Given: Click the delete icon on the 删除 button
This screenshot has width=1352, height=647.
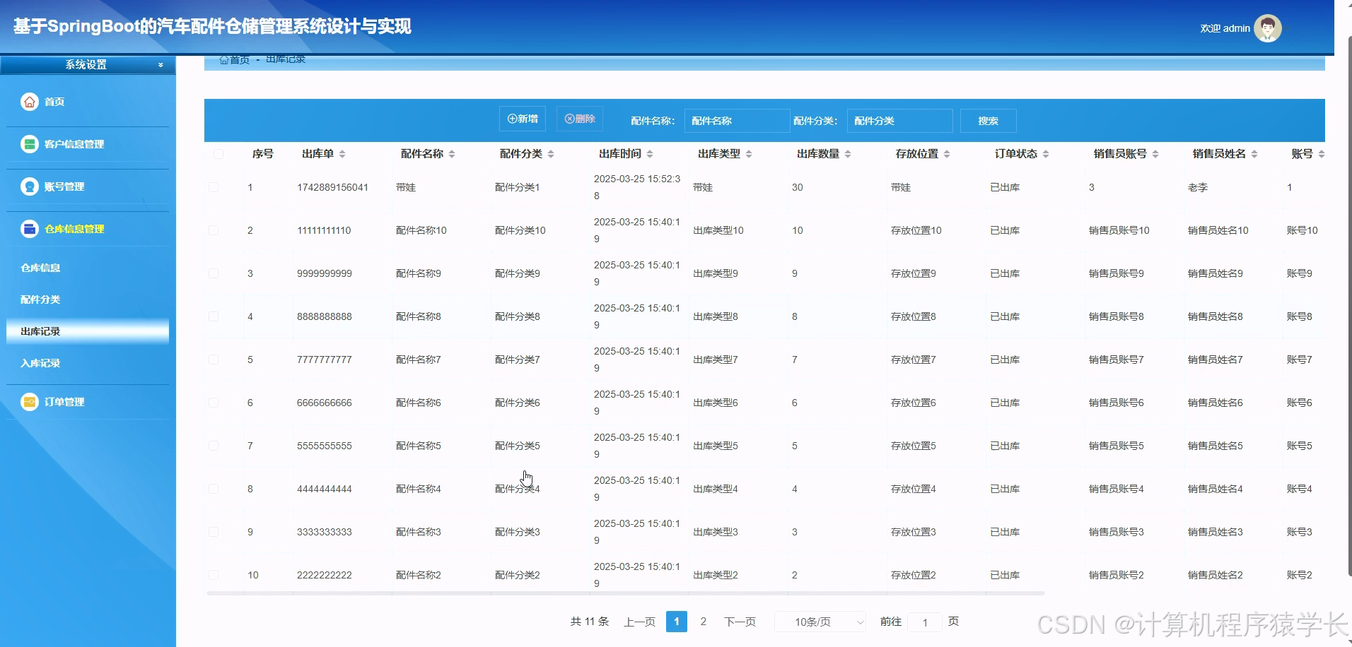Looking at the screenshot, I should click(569, 118).
